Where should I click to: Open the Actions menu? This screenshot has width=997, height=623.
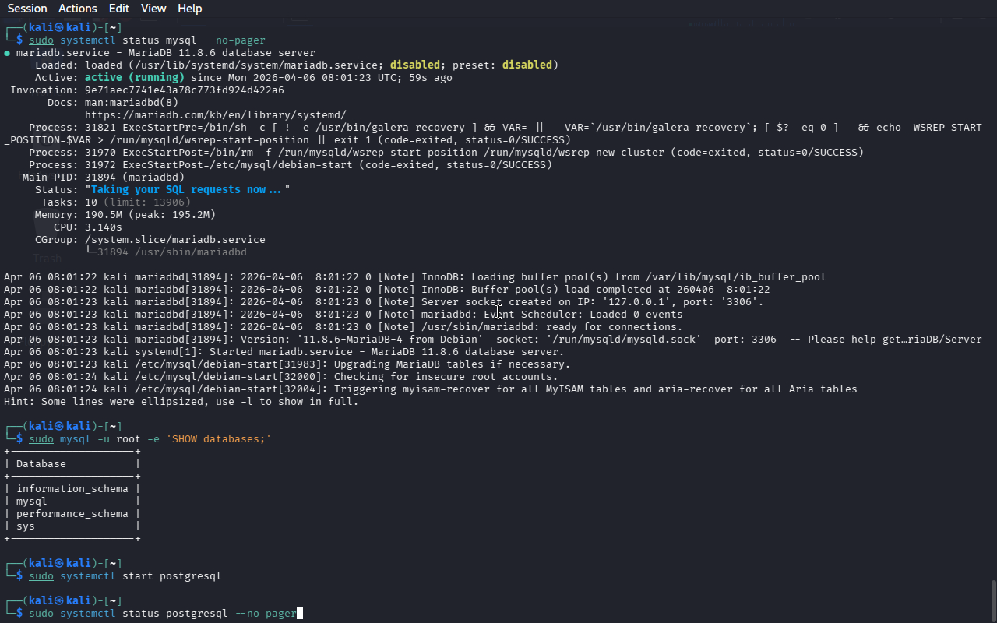point(78,9)
